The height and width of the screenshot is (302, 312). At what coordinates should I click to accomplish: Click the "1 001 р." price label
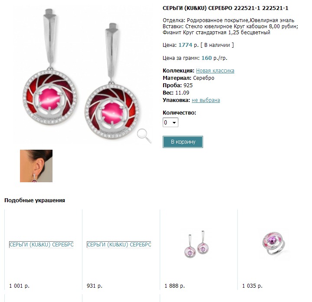click(19, 286)
